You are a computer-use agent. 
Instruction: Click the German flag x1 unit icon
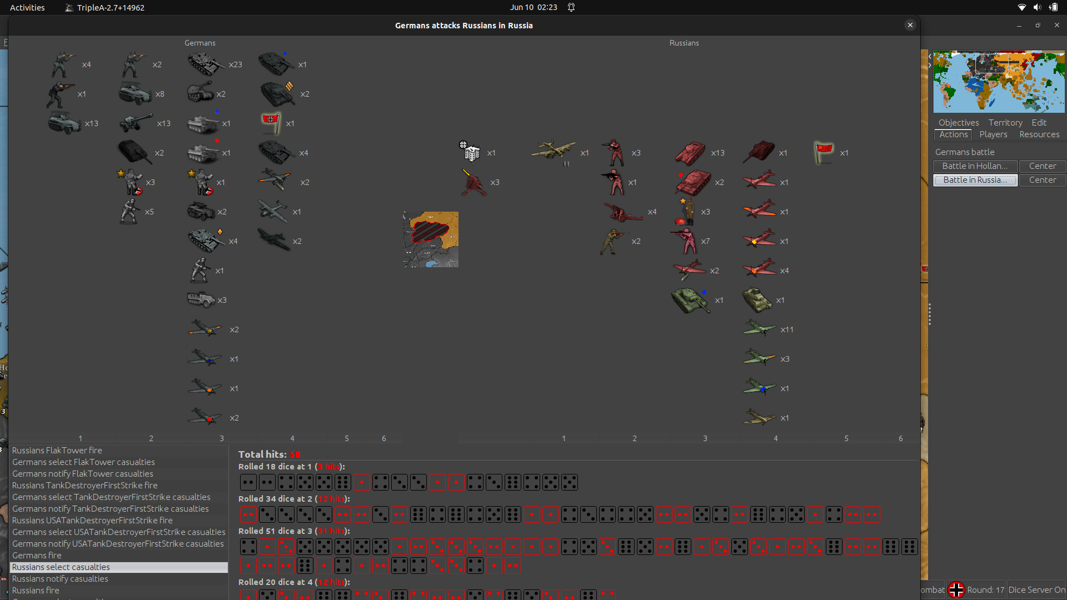[271, 123]
